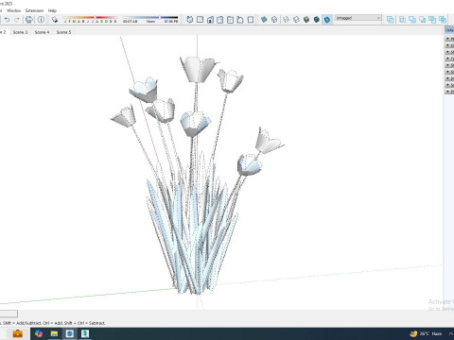Click the Undo arrow icon

[7, 20]
